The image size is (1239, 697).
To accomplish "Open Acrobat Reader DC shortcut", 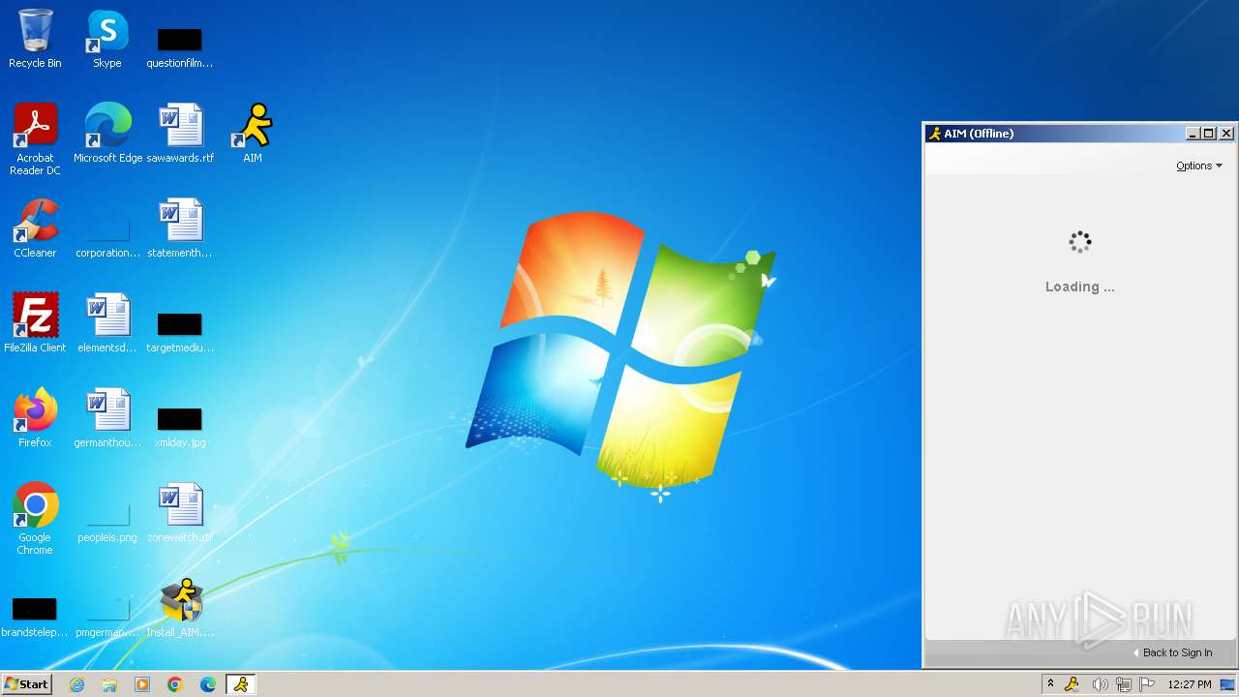I will [x=35, y=139].
